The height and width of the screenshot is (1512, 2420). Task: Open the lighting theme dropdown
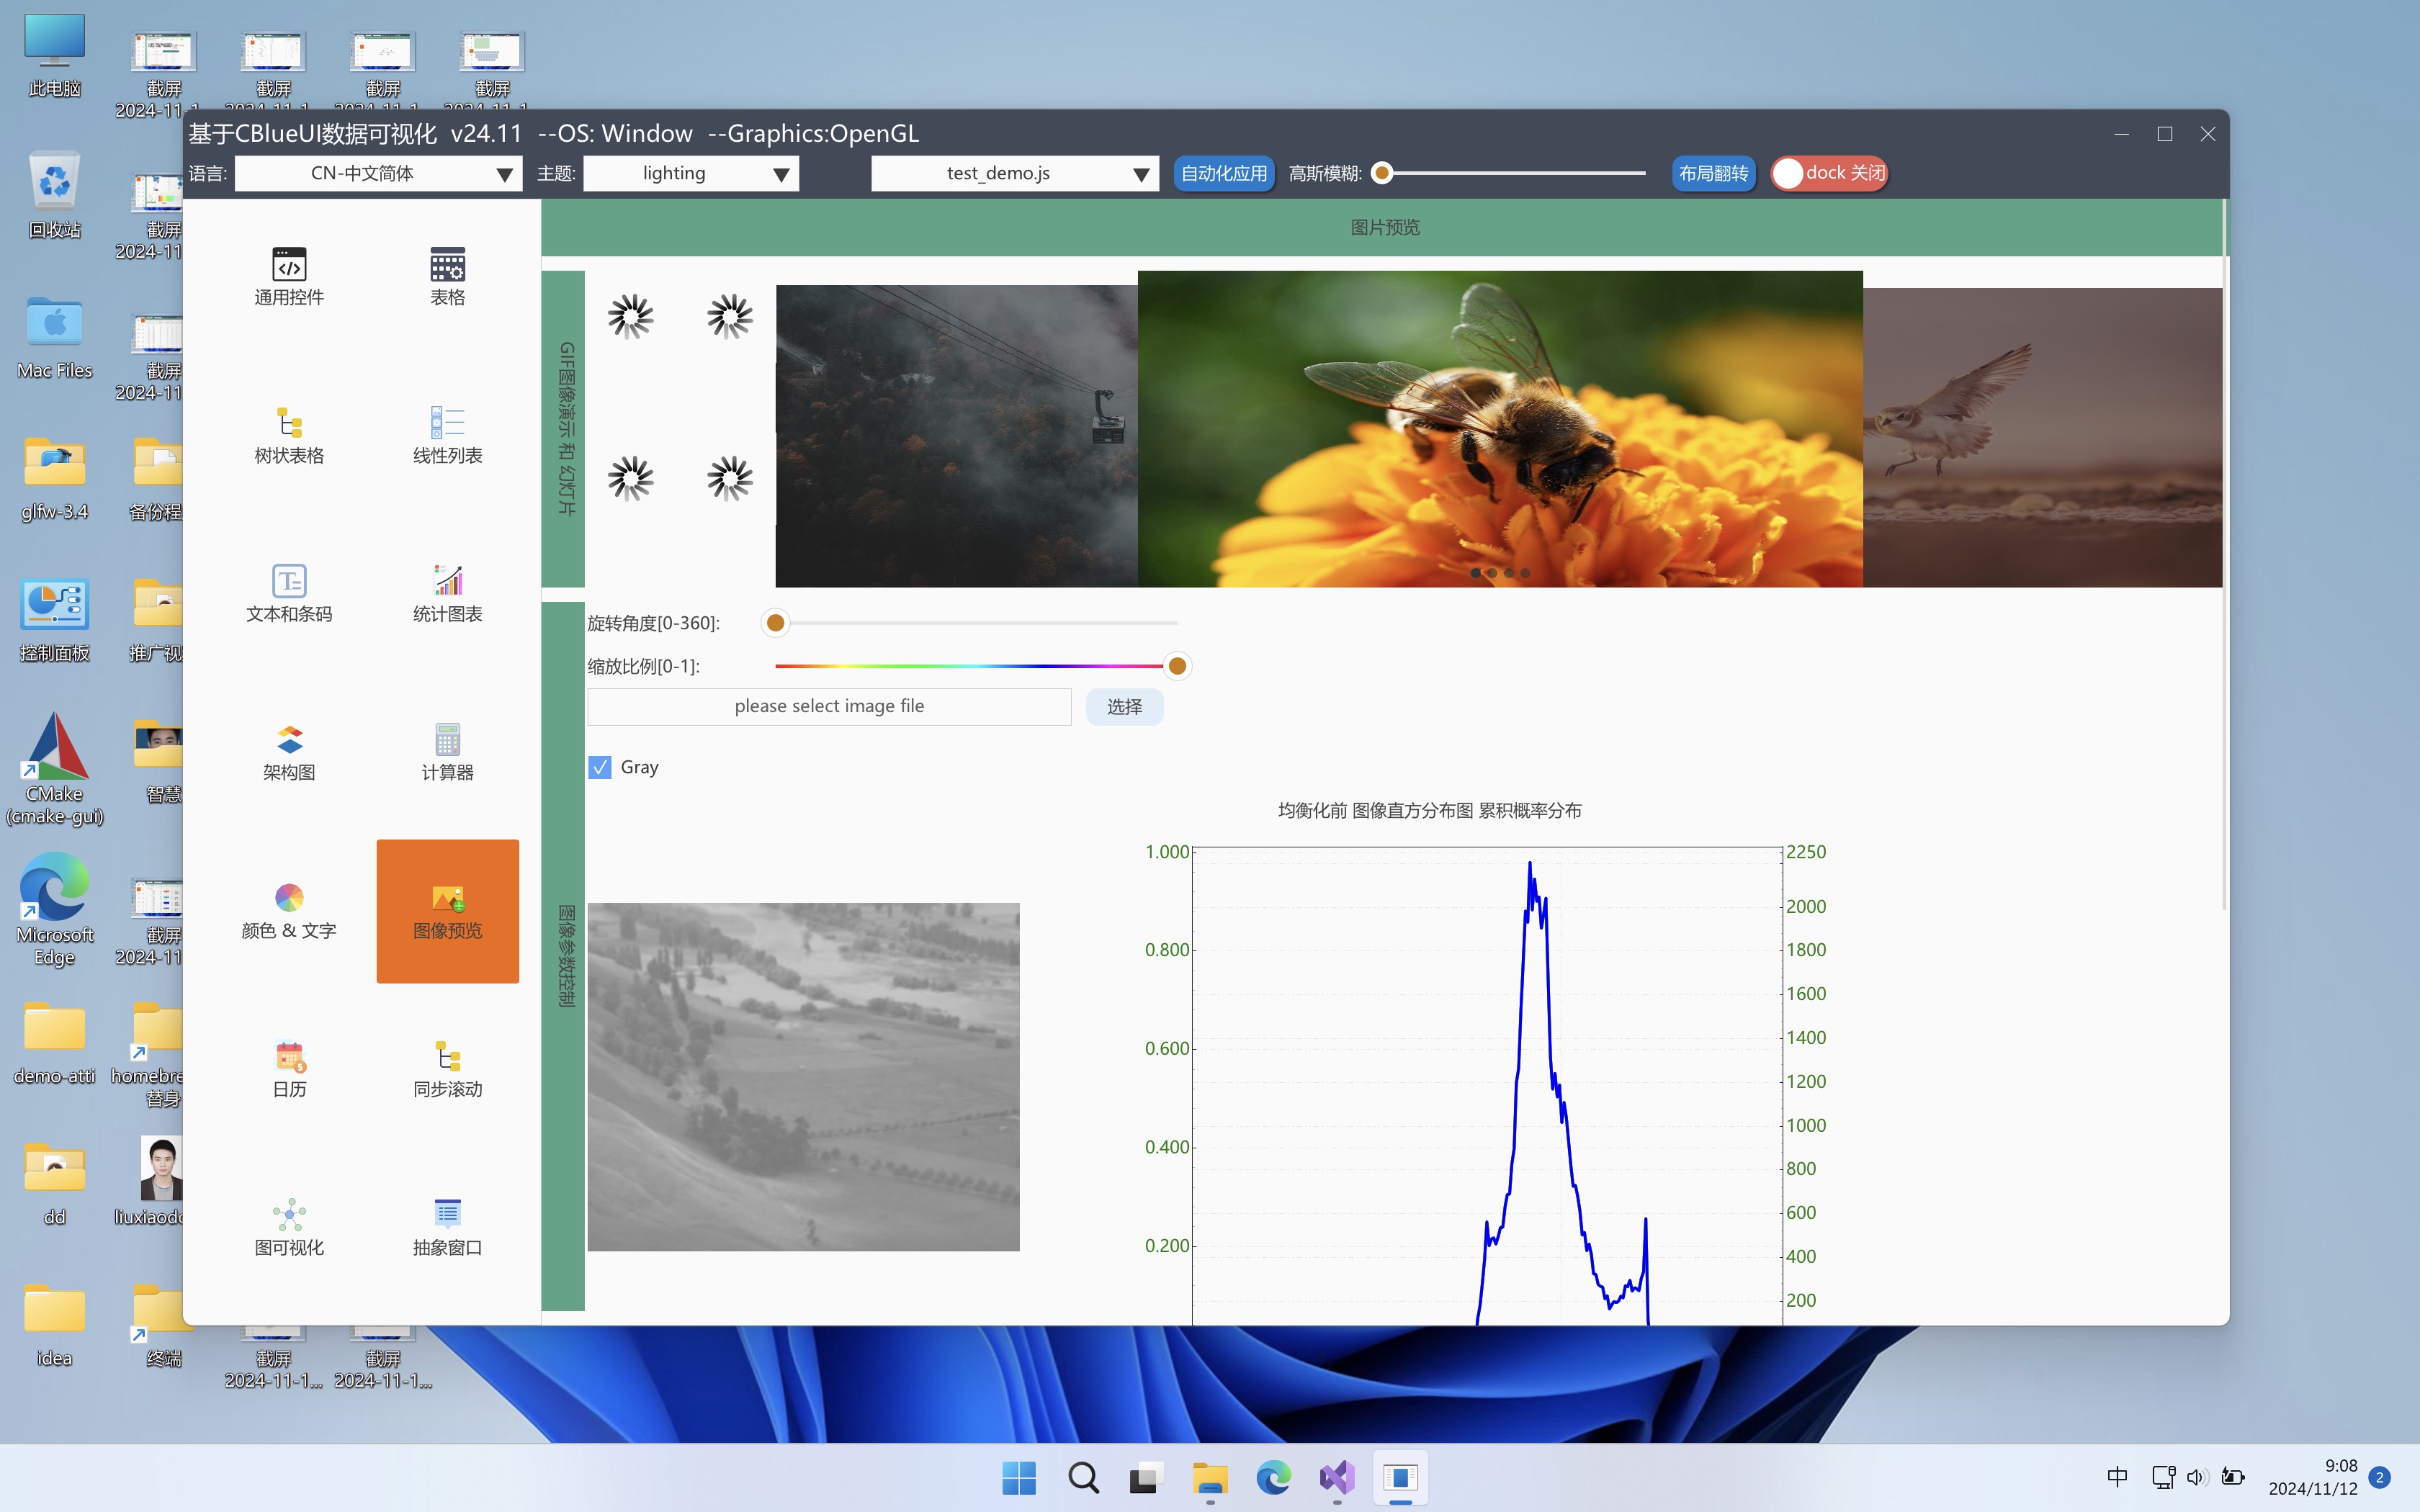690,174
